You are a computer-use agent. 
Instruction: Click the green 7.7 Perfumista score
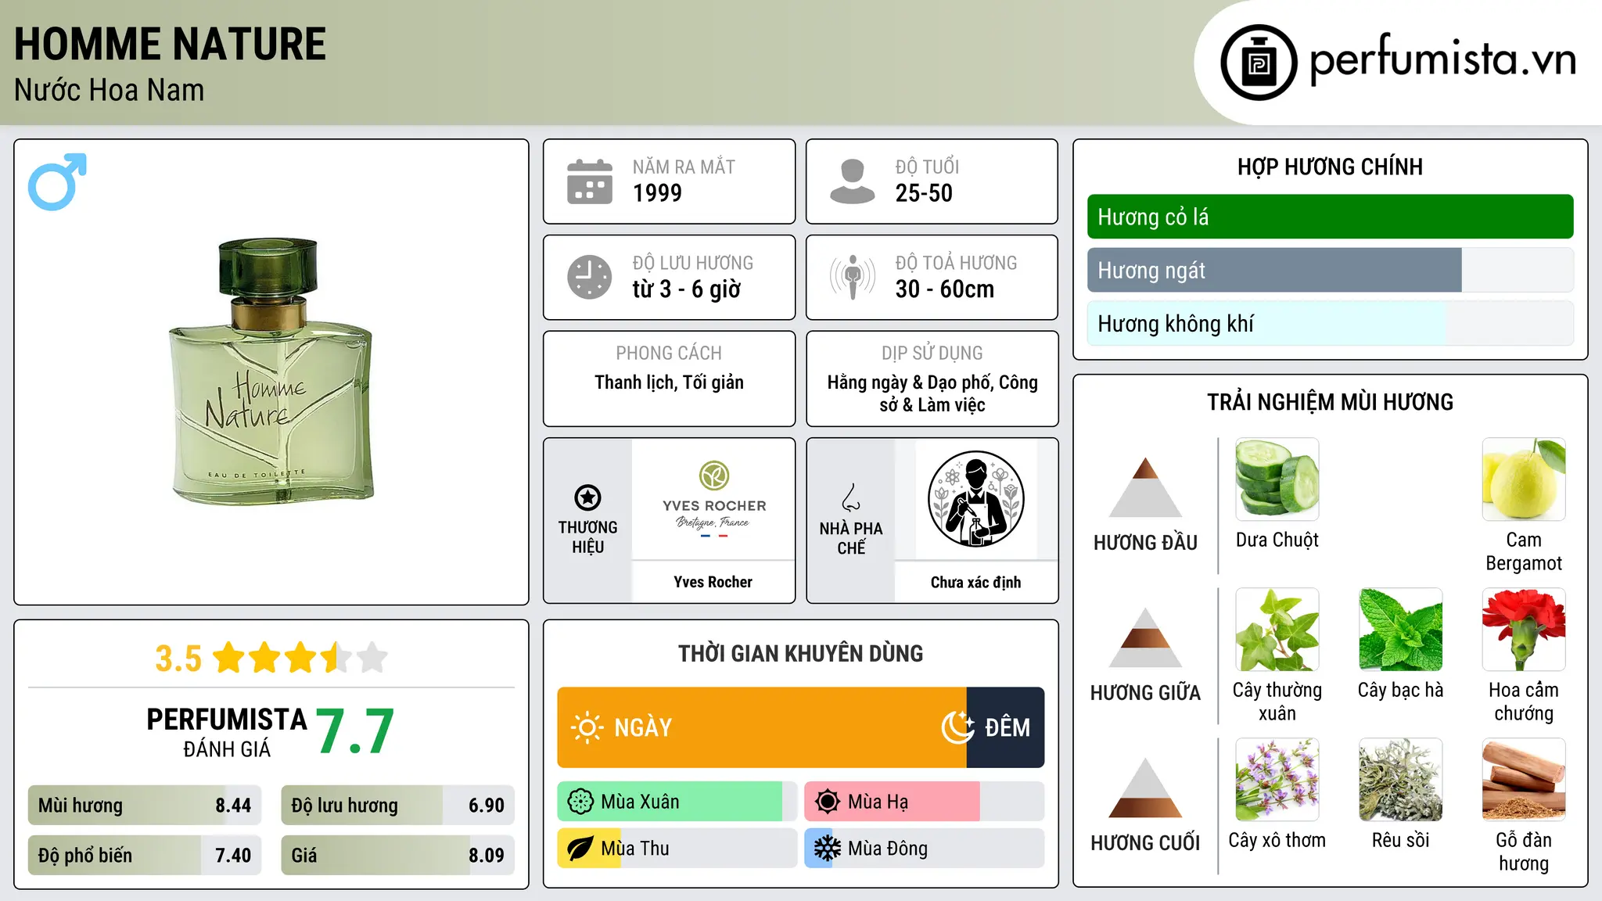click(x=355, y=731)
